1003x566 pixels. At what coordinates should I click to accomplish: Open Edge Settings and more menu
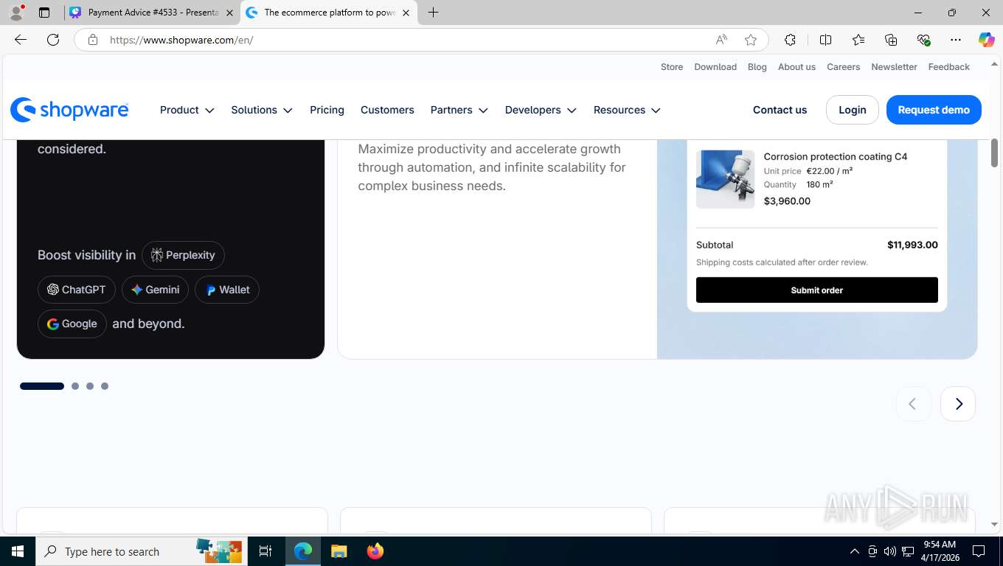point(956,40)
